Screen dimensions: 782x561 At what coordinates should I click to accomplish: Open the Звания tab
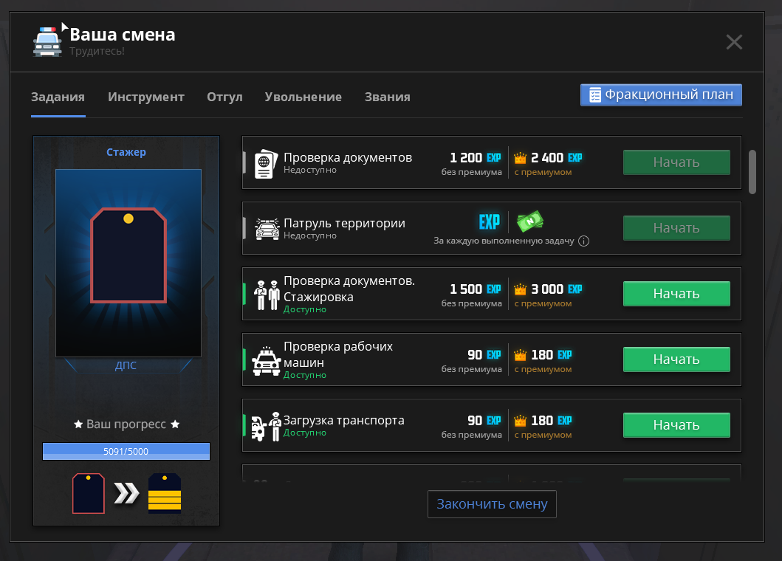[388, 97]
